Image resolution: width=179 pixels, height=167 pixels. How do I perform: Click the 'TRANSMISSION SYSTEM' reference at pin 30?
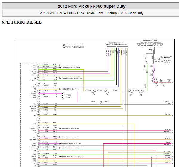pyautogui.click(x=70, y=128)
